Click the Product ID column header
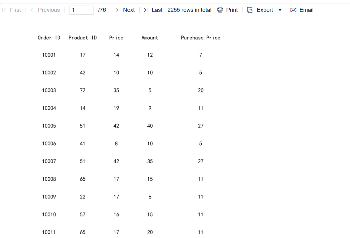Screen dimensions: 350x238 [83, 38]
